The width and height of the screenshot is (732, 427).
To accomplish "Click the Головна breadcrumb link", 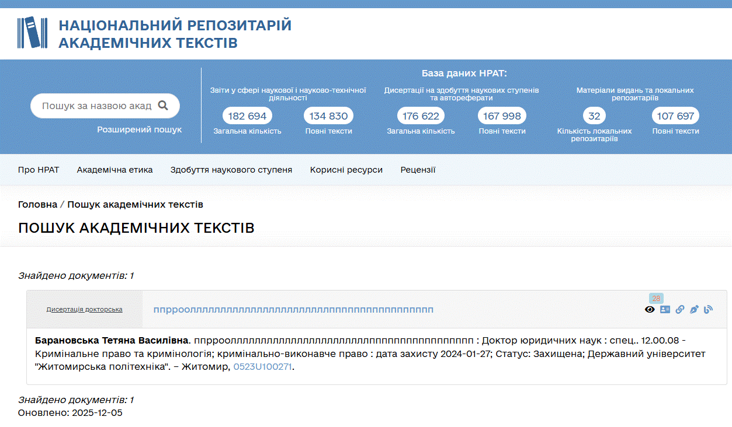I will 37,204.
